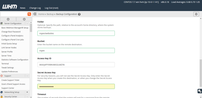The height and width of the screenshot is (98, 202).
Task: Click the Secret Access Key field
Action: point(76,86)
